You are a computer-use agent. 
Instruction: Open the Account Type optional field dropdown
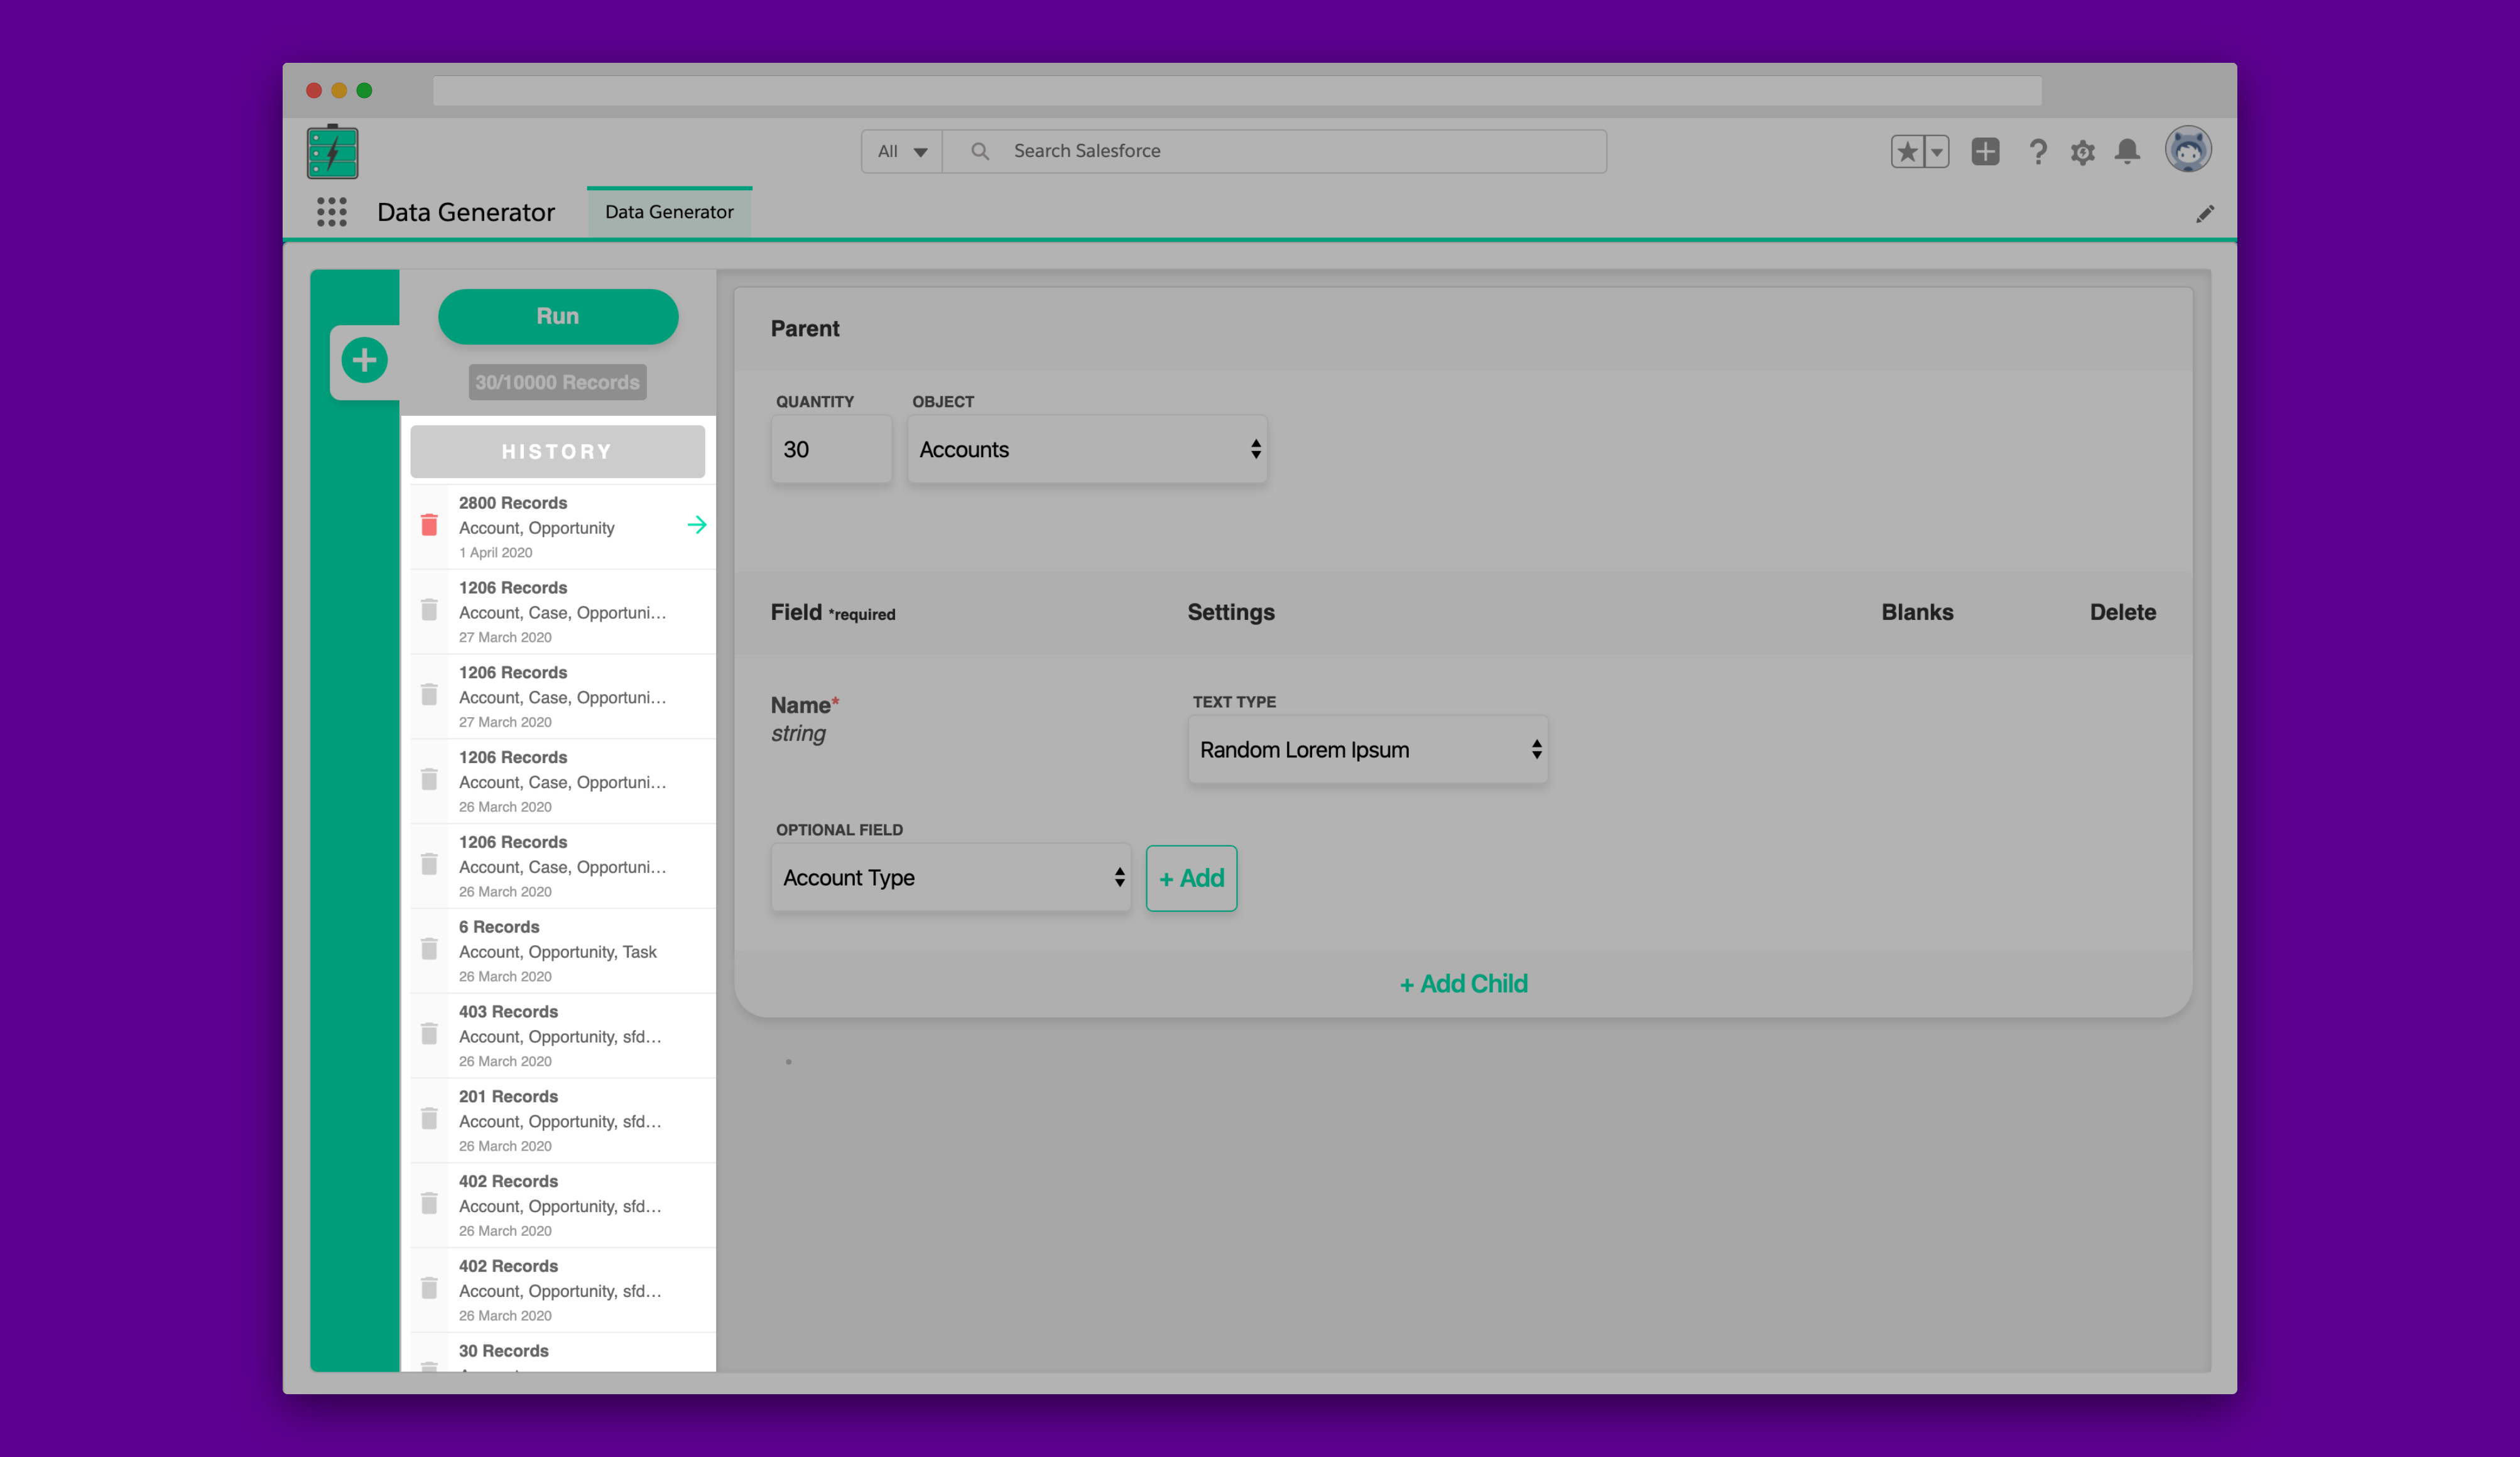click(x=950, y=878)
